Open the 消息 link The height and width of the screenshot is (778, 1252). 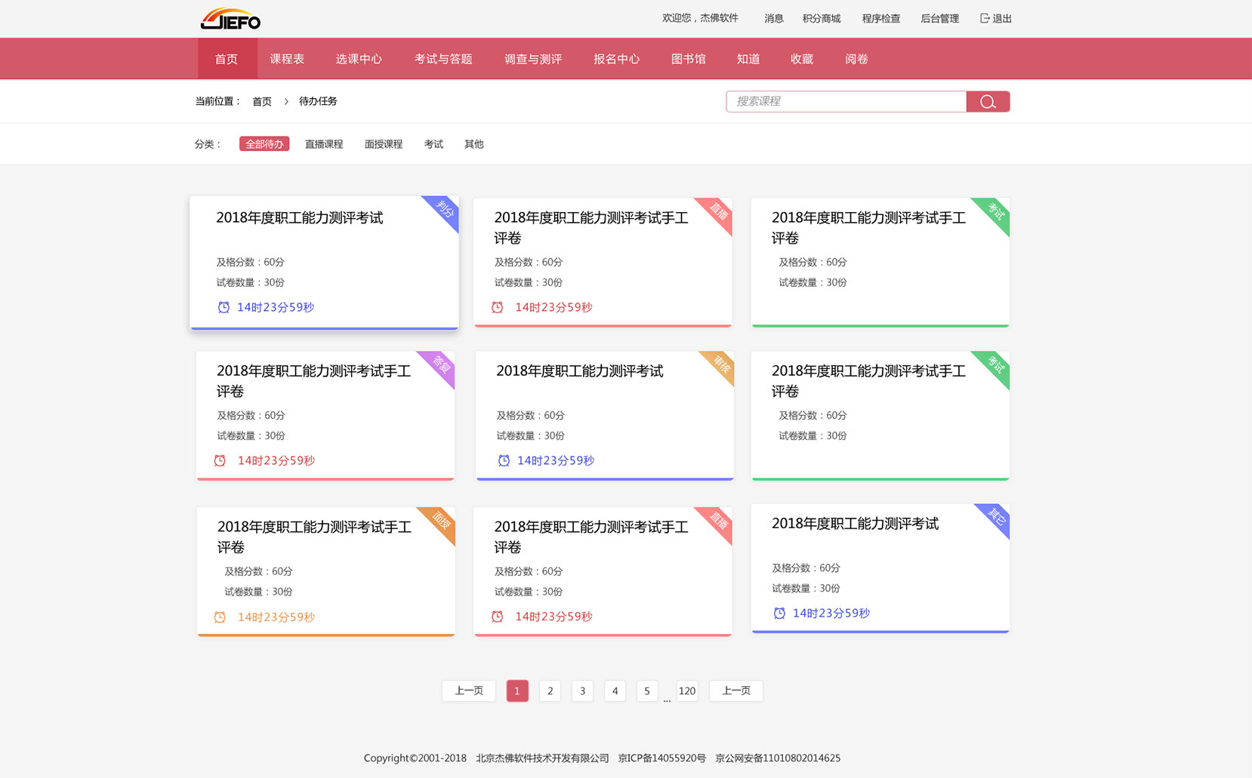(x=774, y=18)
